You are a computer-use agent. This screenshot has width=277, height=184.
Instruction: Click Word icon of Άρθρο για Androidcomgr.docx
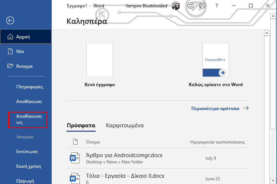tap(75, 158)
